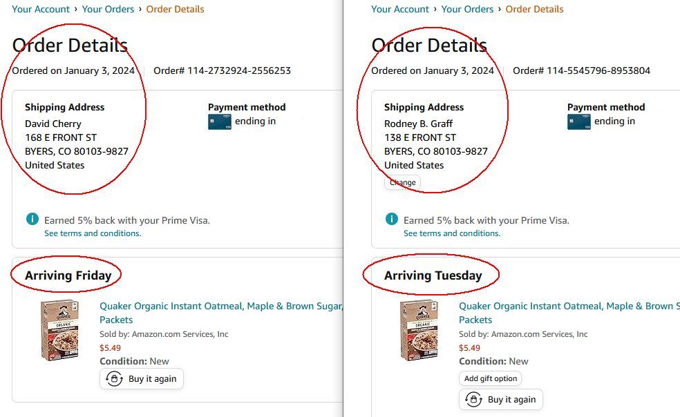This screenshot has width=680, height=417.
Task: Go to Your Account breadcrumb above Rodney B. Graff's order
Action: coord(400,10)
